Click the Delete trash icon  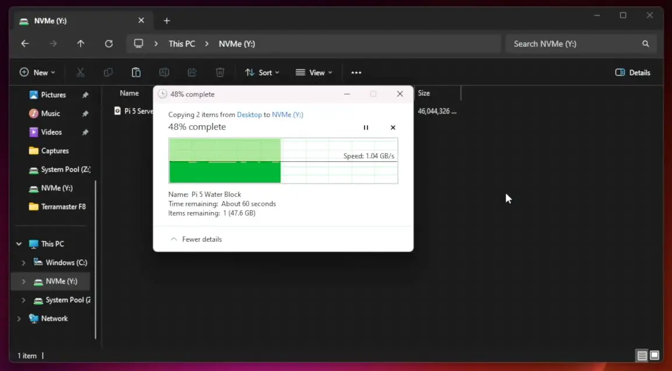pyautogui.click(x=220, y=72)
